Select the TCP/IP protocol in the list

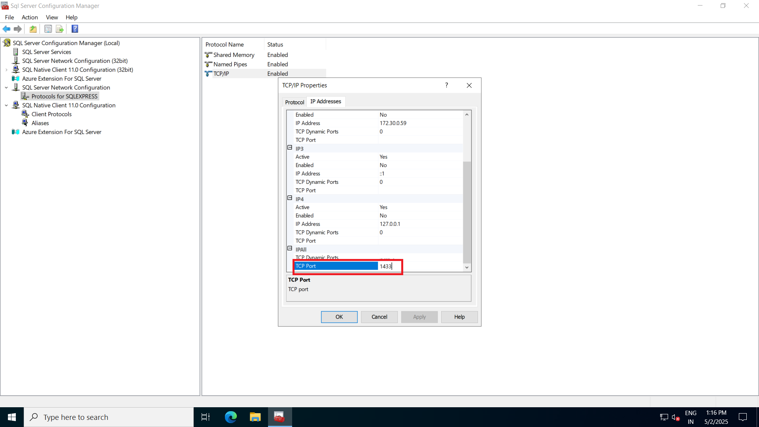(221, 74)
